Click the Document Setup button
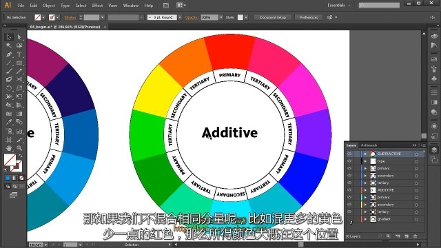441x248 pixels. [x=273, y=17]
